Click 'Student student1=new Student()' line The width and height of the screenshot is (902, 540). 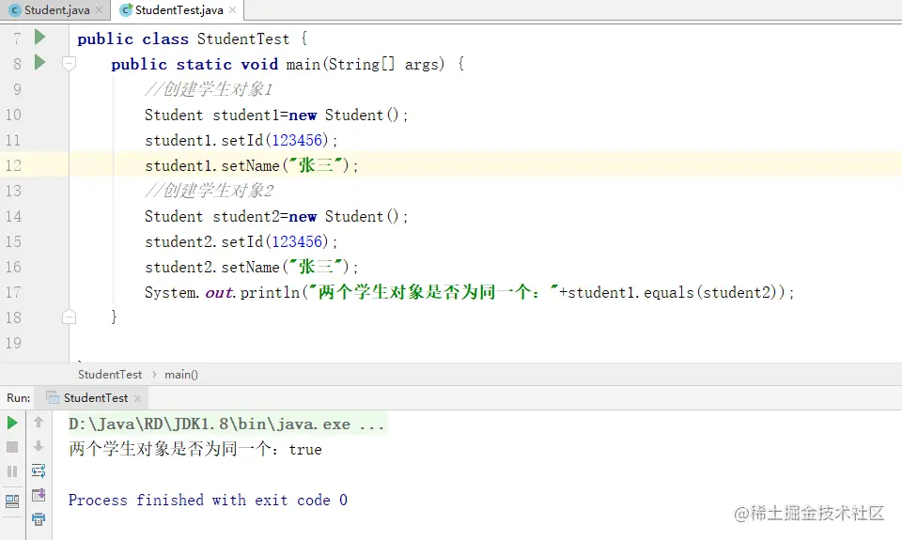pos(276,115)
